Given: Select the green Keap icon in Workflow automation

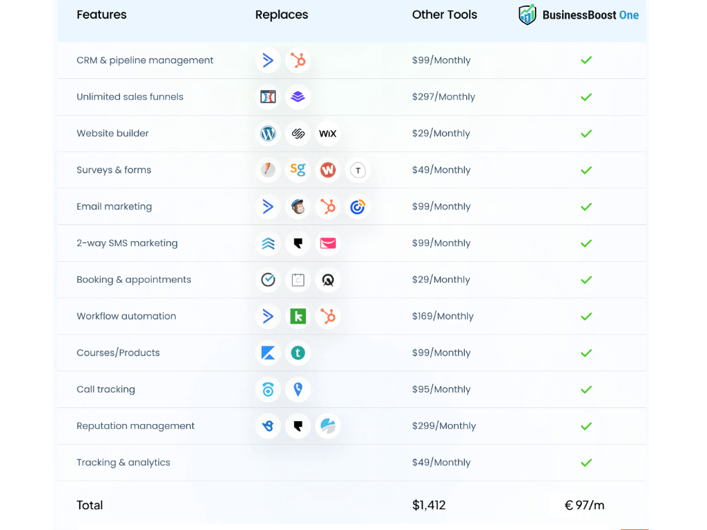Looking at the screenshot, I should tap(298, 317).
